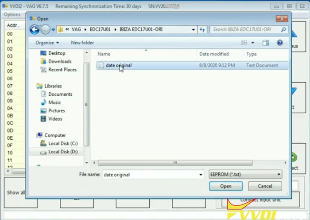Select address row 05 in VVDI2
This screenshot has width=310, height=220.
pos(10,71)
